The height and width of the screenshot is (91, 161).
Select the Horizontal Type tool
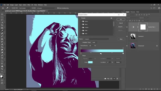tap(2, 58)
